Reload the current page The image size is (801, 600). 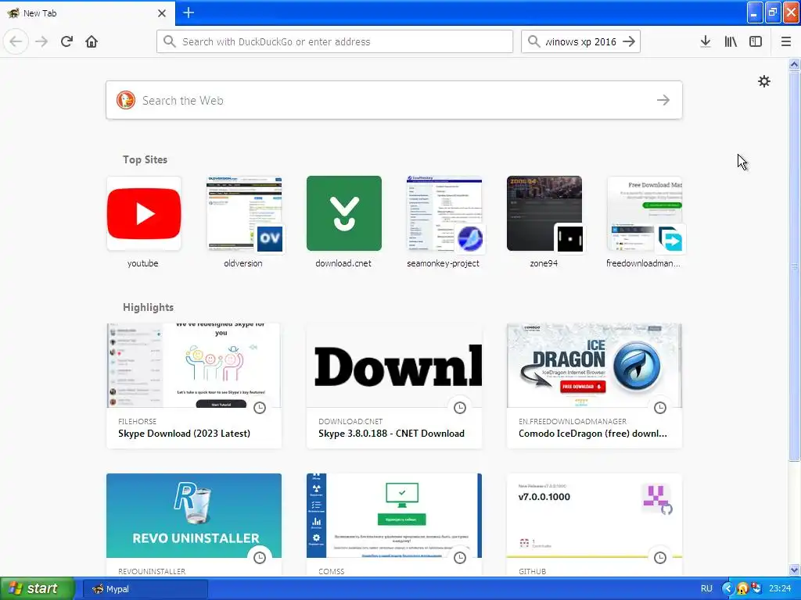[x=66, y=41]
